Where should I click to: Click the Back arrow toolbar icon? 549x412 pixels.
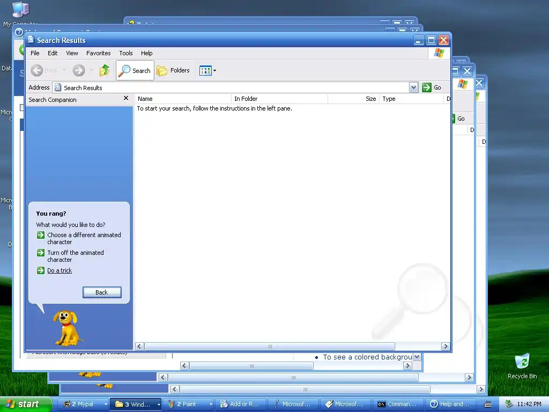click(x=37, y=70)
